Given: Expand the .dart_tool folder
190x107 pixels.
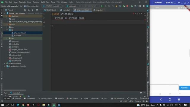Looking at the screenshot, I should pyautogui.click(x=7, y=16).
